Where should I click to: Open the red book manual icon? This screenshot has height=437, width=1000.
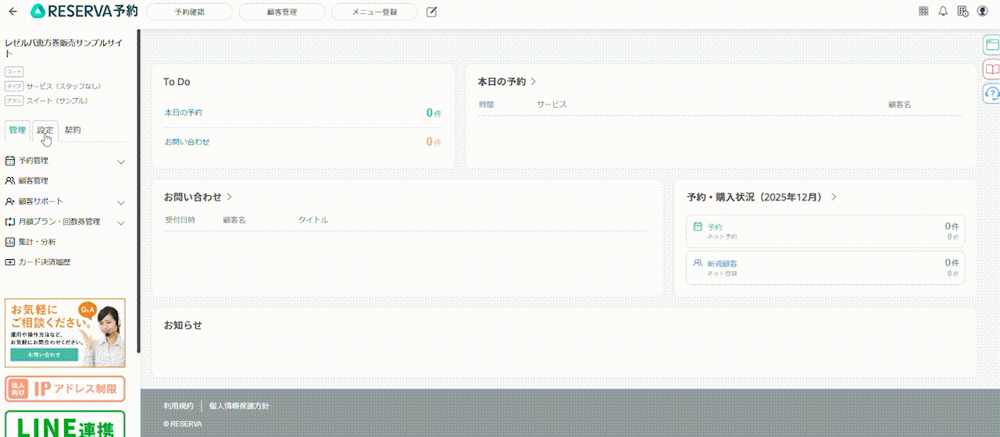(992, 69)
